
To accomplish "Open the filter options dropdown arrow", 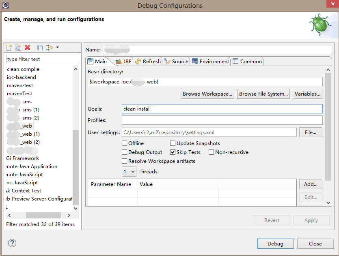I will coord(57,47).
